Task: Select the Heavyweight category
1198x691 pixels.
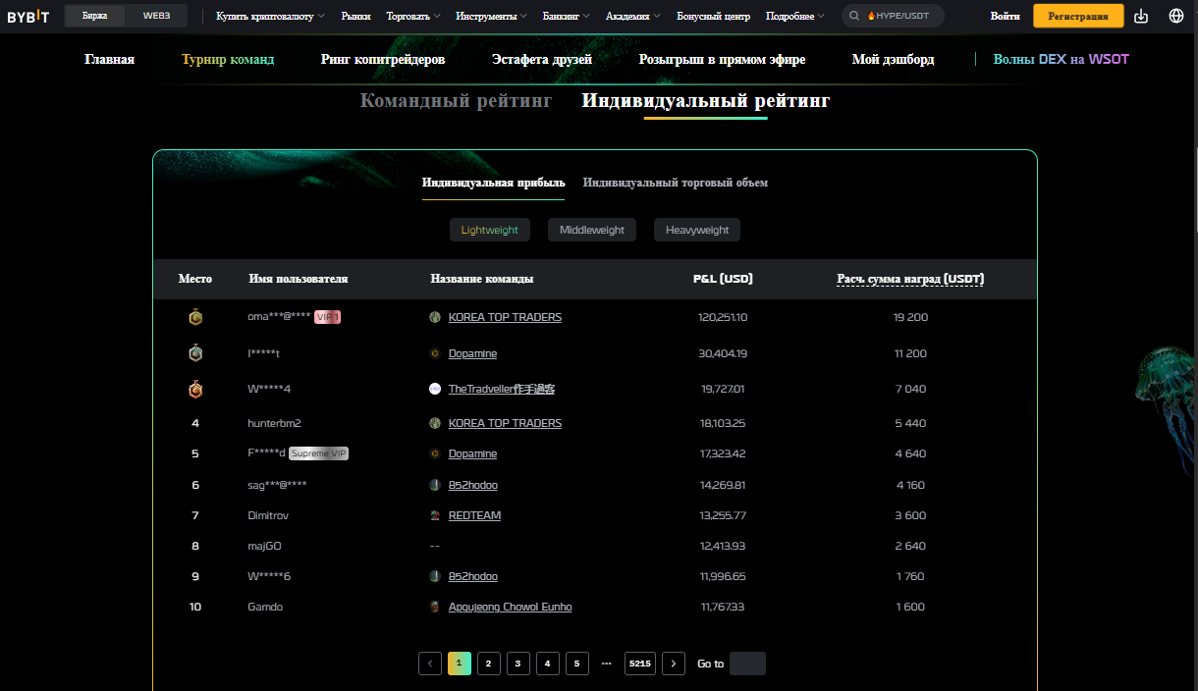Action: pyautogui.click(x=697, y=230)
